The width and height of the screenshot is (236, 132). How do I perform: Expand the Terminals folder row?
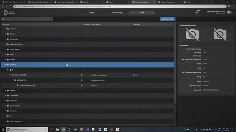point(5,111)
